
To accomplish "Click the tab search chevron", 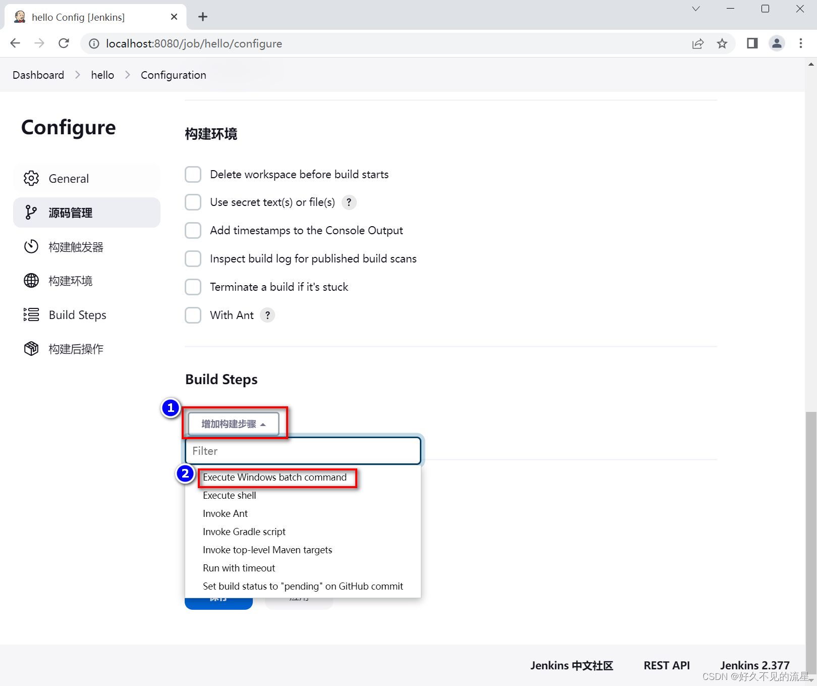I will (x=696, y=9).
